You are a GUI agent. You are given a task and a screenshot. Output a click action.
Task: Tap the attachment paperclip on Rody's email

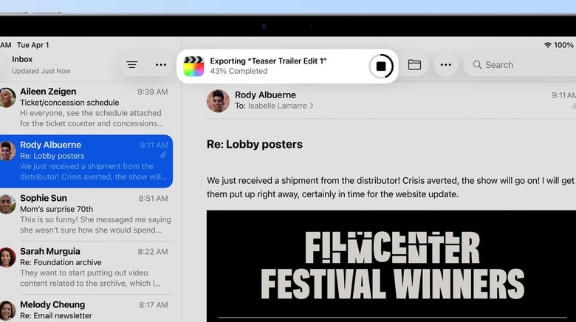pyautogui.click(x=163, y=155)
